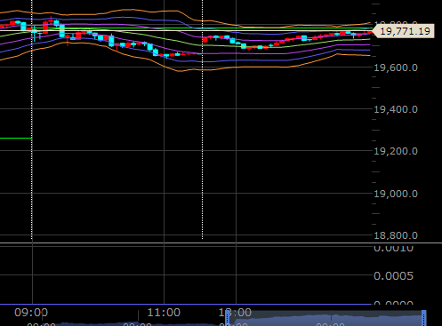This screenshot has height=326, width=442.
Task: Select the divider between price and indicator panes
Action: 221,243
